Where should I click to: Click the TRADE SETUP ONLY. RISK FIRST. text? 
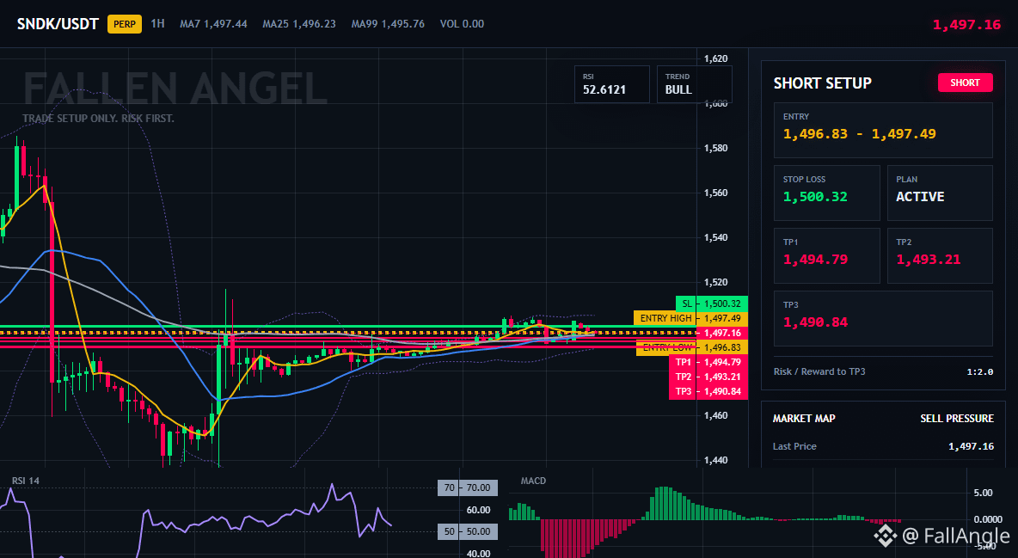[99, 119]
